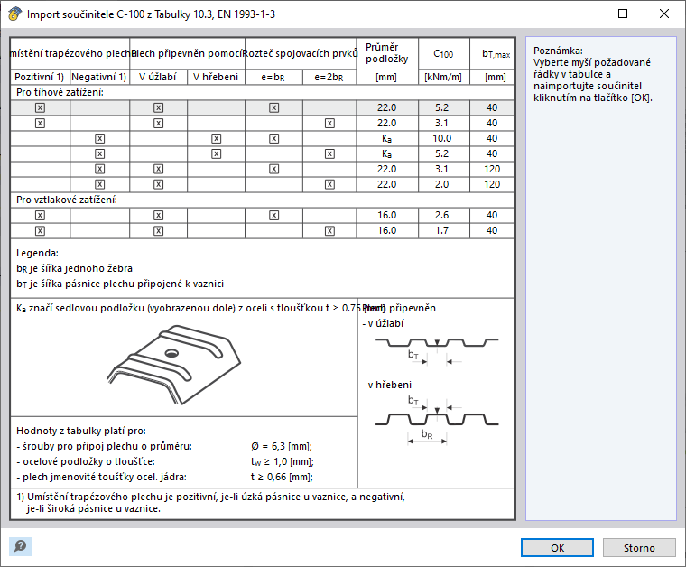Select the C100 value 2.0 cell

[x=443, y=184]
